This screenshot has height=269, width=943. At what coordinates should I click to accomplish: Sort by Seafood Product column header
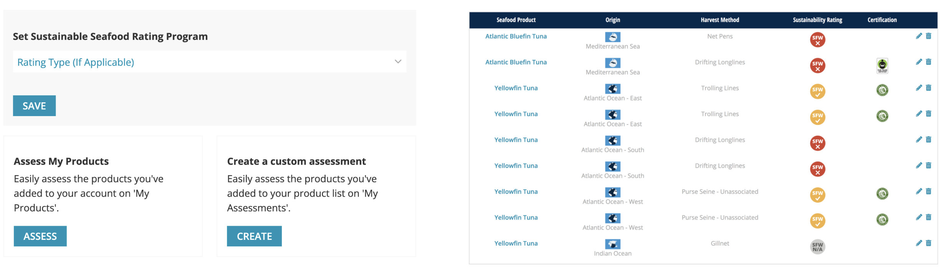pos(516,20)
